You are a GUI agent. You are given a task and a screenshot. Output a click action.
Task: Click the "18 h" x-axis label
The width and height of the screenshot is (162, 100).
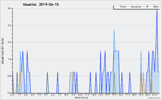(x=134, y=95)
